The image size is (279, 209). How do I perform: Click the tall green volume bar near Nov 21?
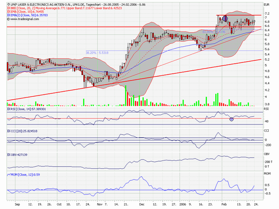pyautogui.click(x=126, y=95)
